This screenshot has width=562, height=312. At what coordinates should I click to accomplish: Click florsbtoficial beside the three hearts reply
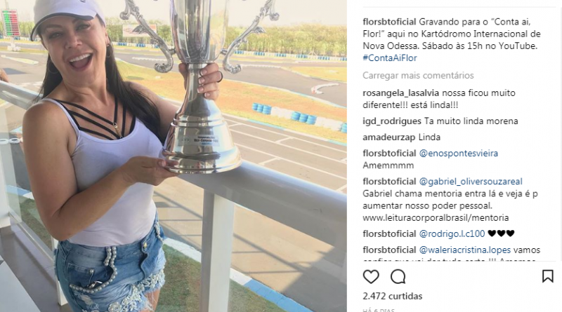pos(389,234)
